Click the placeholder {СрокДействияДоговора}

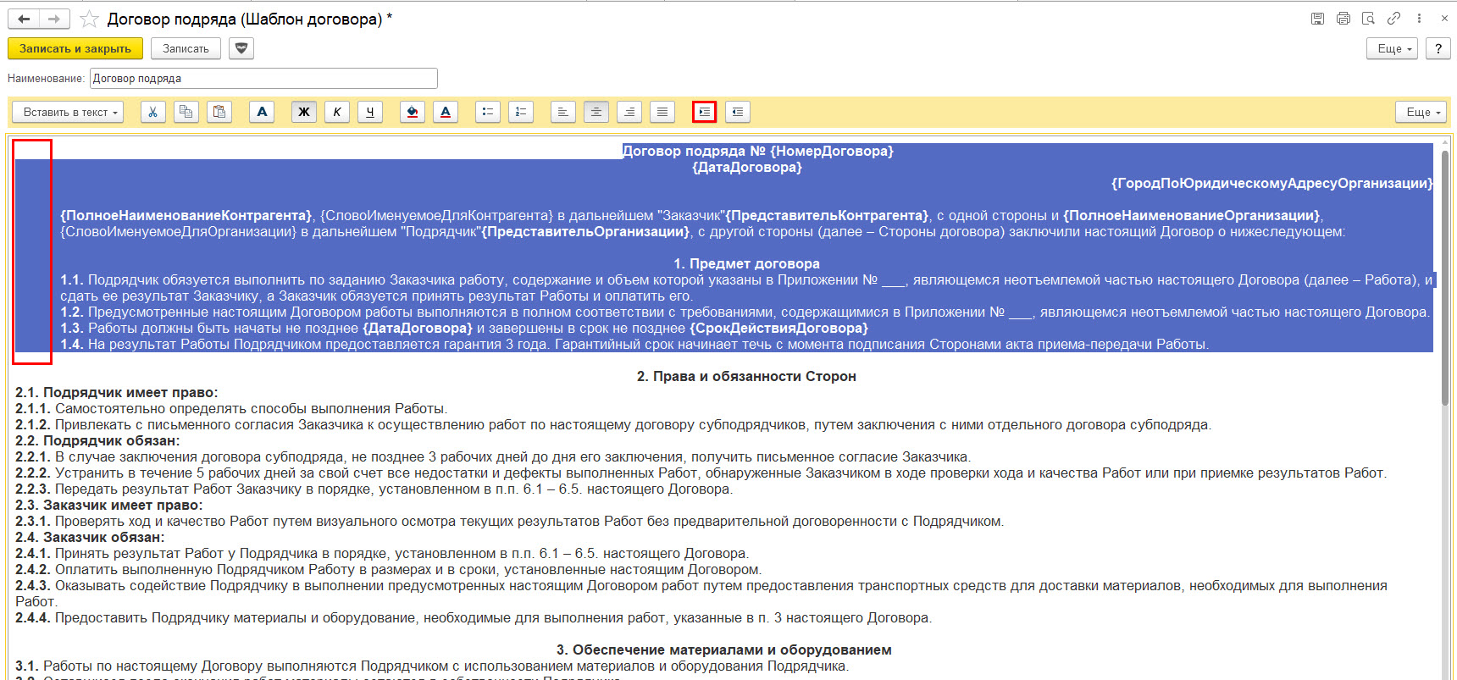tap(778, 328)
